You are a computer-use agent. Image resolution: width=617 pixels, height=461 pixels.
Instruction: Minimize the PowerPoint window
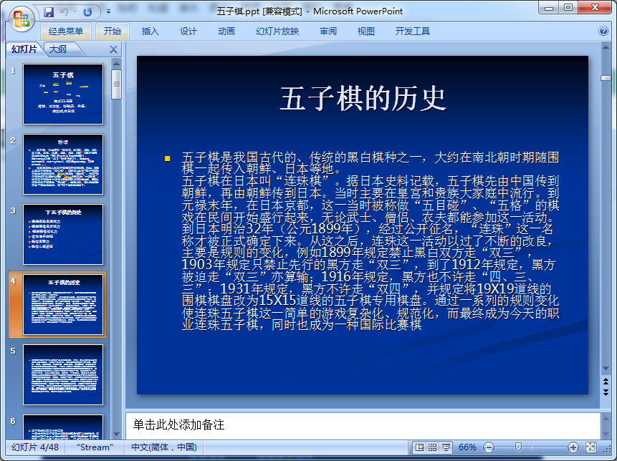click(x=550, y=7)
